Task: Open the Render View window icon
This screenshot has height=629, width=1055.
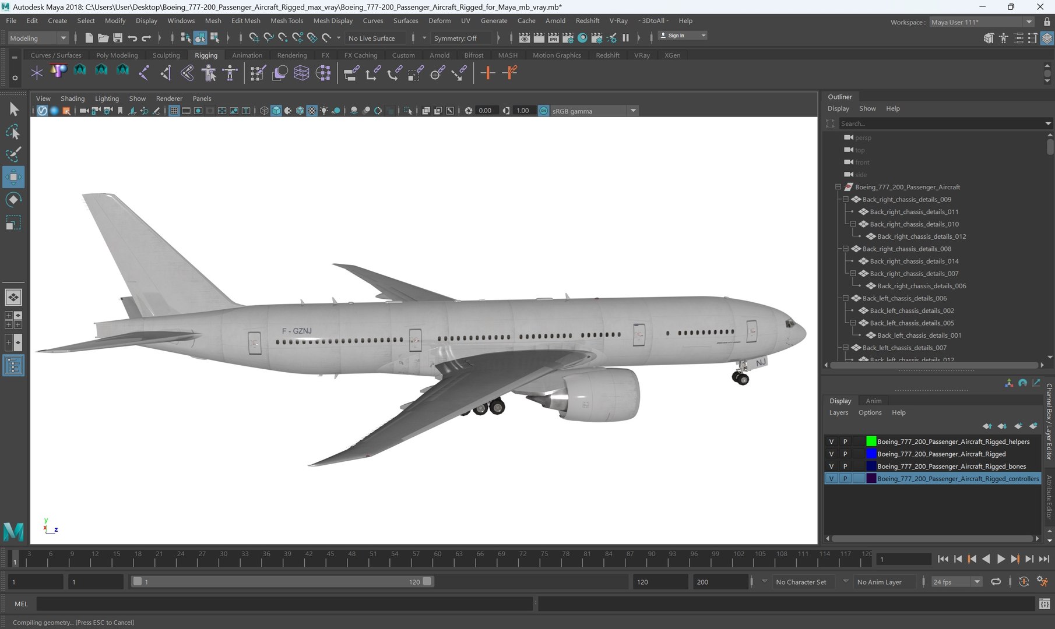Action: click(x=525, y=38)
